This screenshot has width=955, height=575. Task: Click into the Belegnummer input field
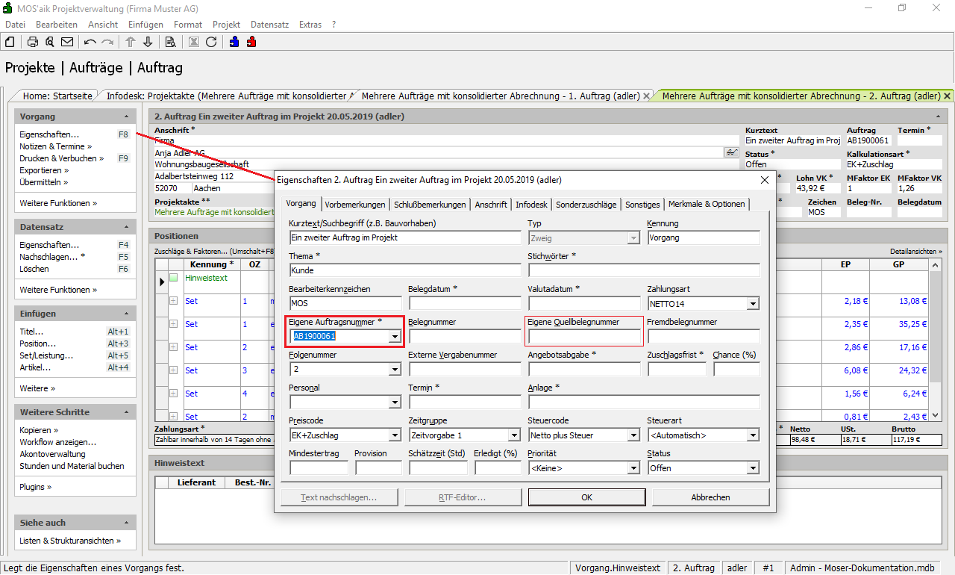point(464,337)
